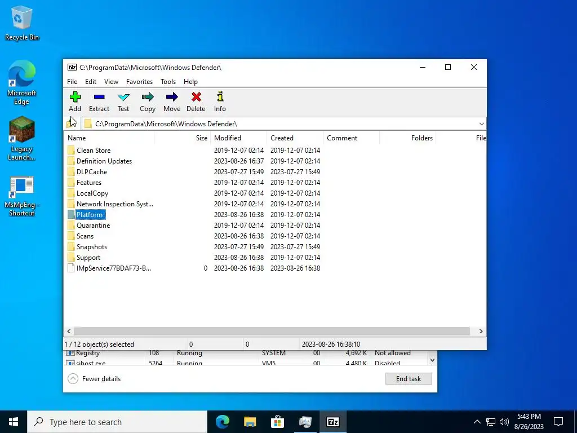This screenshot has width=577, height=433.
Task: Select the Definition Updates folder icon
Action: [x=71, y=161]
